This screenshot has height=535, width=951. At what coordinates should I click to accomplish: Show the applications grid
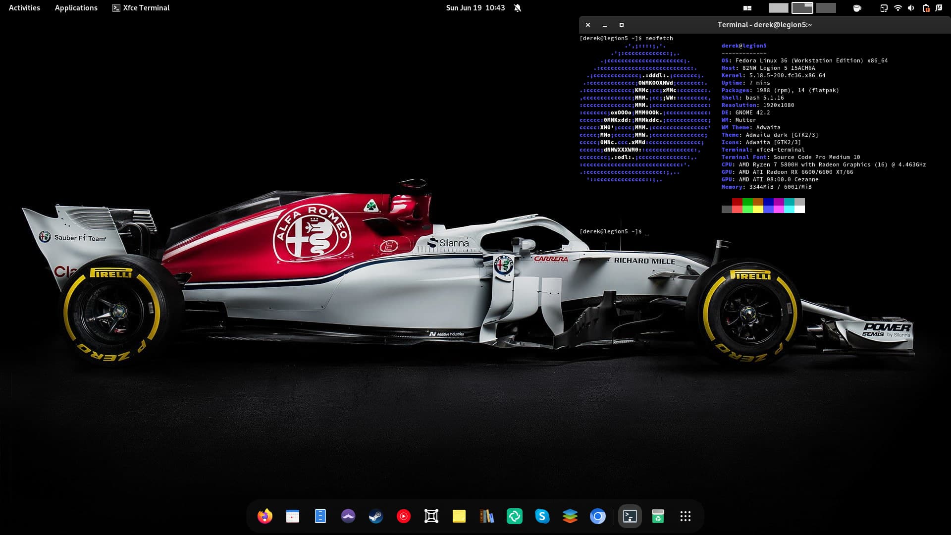coord(686,516)
